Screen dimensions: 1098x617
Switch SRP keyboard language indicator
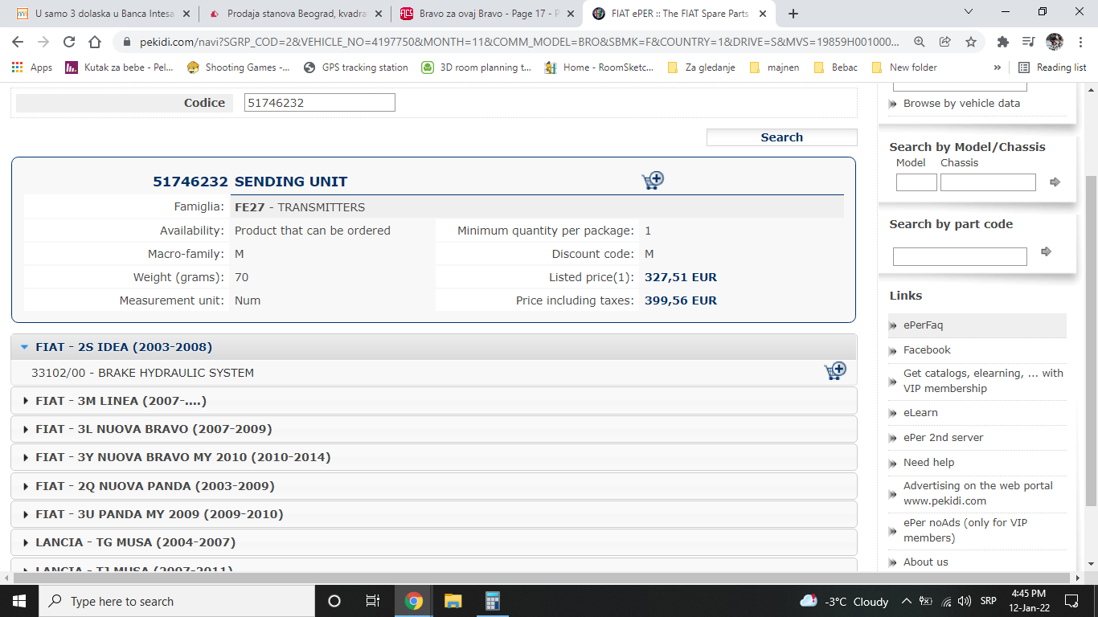pyautogui.click(x=988, y=601)
